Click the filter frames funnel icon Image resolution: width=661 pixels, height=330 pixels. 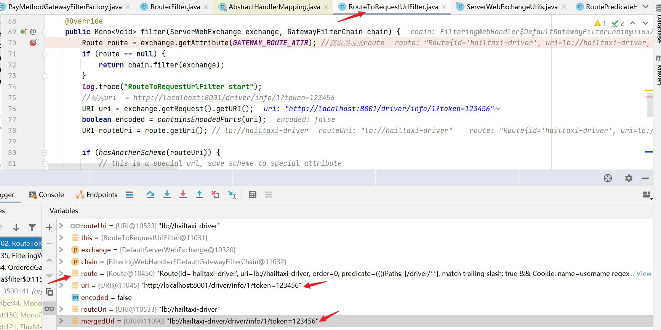(x=32, y=227)
